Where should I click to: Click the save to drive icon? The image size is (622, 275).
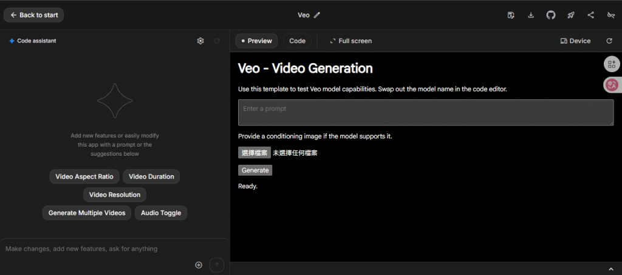pyautogui.click(x=511, y=15)
